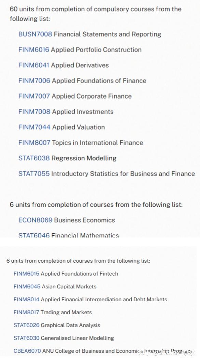The height and width of the screenshot is (361, 200).
Task: Open the BUSN7008 course link
Action: coord(35,34)
